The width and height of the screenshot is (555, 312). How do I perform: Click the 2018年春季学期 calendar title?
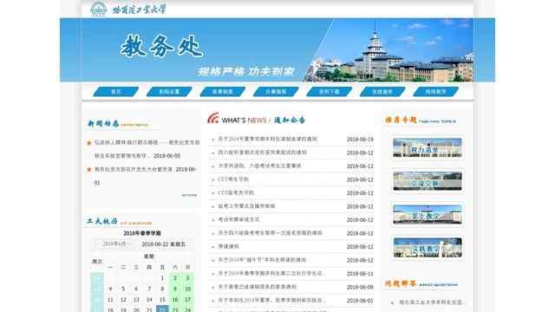coord(142,233)
